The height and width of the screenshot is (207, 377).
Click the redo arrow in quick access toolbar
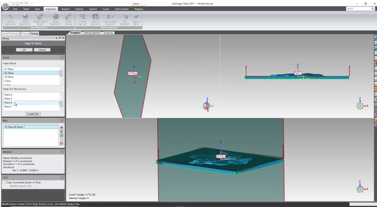pos(26,4)
